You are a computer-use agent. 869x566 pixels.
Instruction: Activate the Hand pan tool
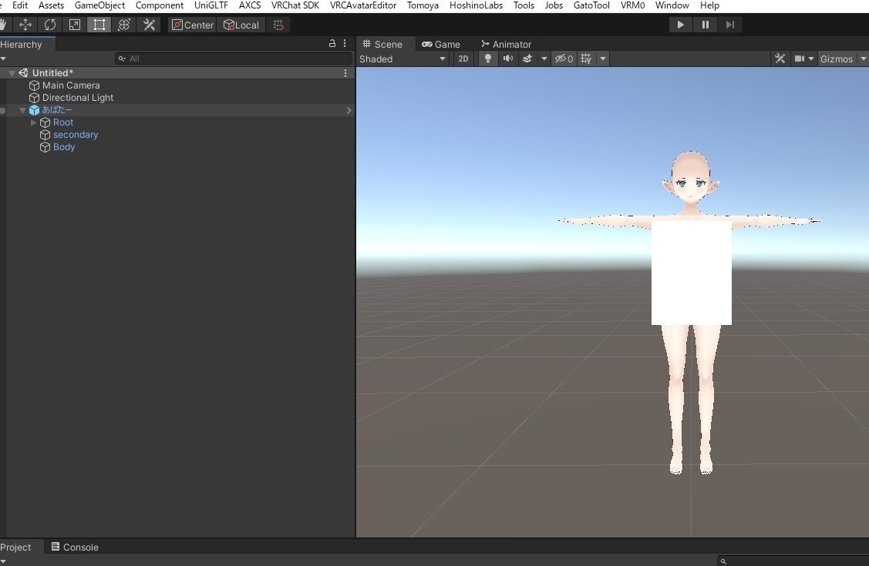click(3, 24)
